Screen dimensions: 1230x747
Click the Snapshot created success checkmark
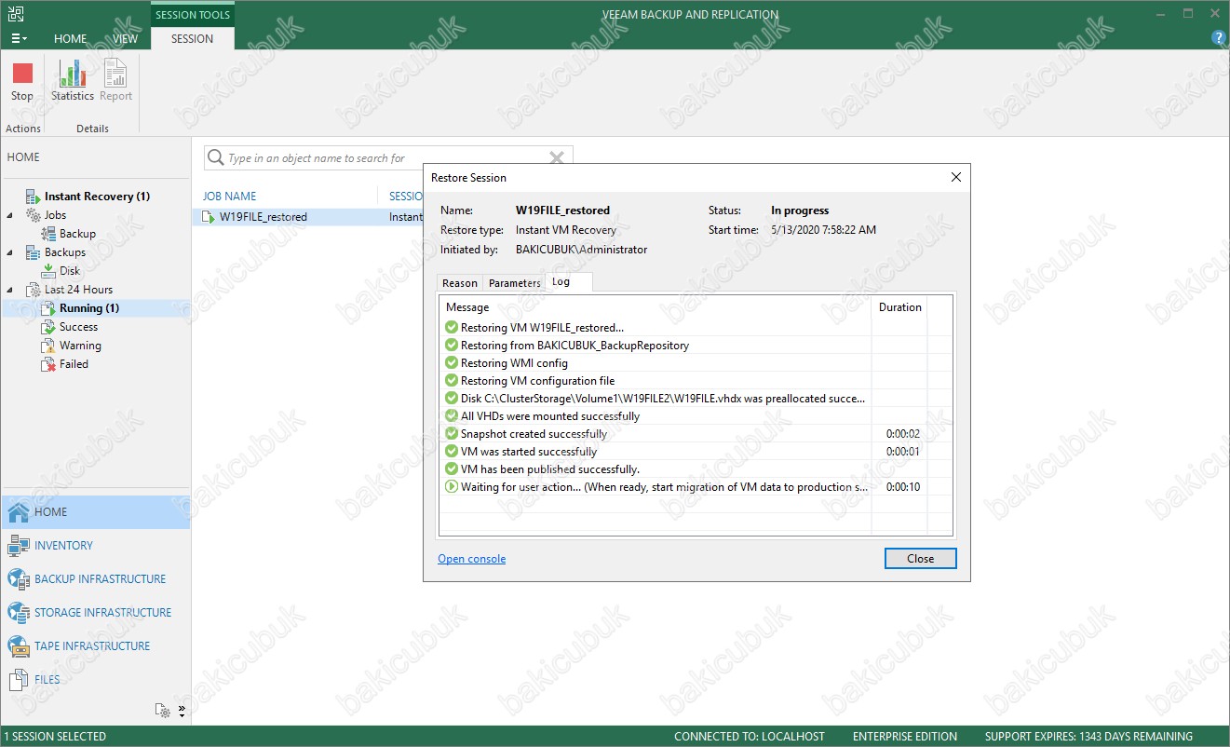(452, 434)
